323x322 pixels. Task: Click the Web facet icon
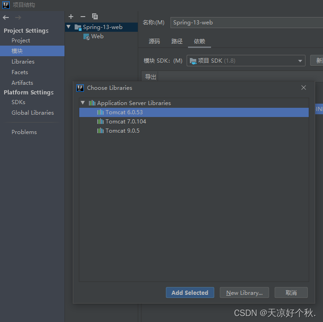tap(87, 37)
